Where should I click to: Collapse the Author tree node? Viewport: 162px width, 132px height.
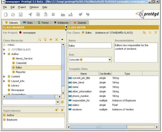pos(4,54)
